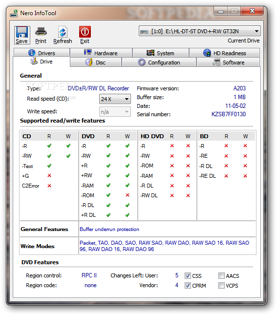Image resolution: width=277 pixels, height=315 pixels.
Task: Click the BD -RE DL write red cross
Action: point(245,176)
